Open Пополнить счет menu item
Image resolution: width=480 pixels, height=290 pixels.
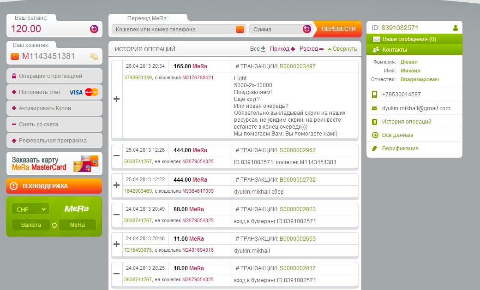54,92
